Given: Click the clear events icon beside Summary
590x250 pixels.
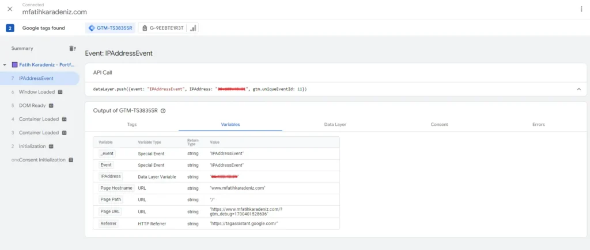Looking at the screenshot, I should click(x=73, y=48).
